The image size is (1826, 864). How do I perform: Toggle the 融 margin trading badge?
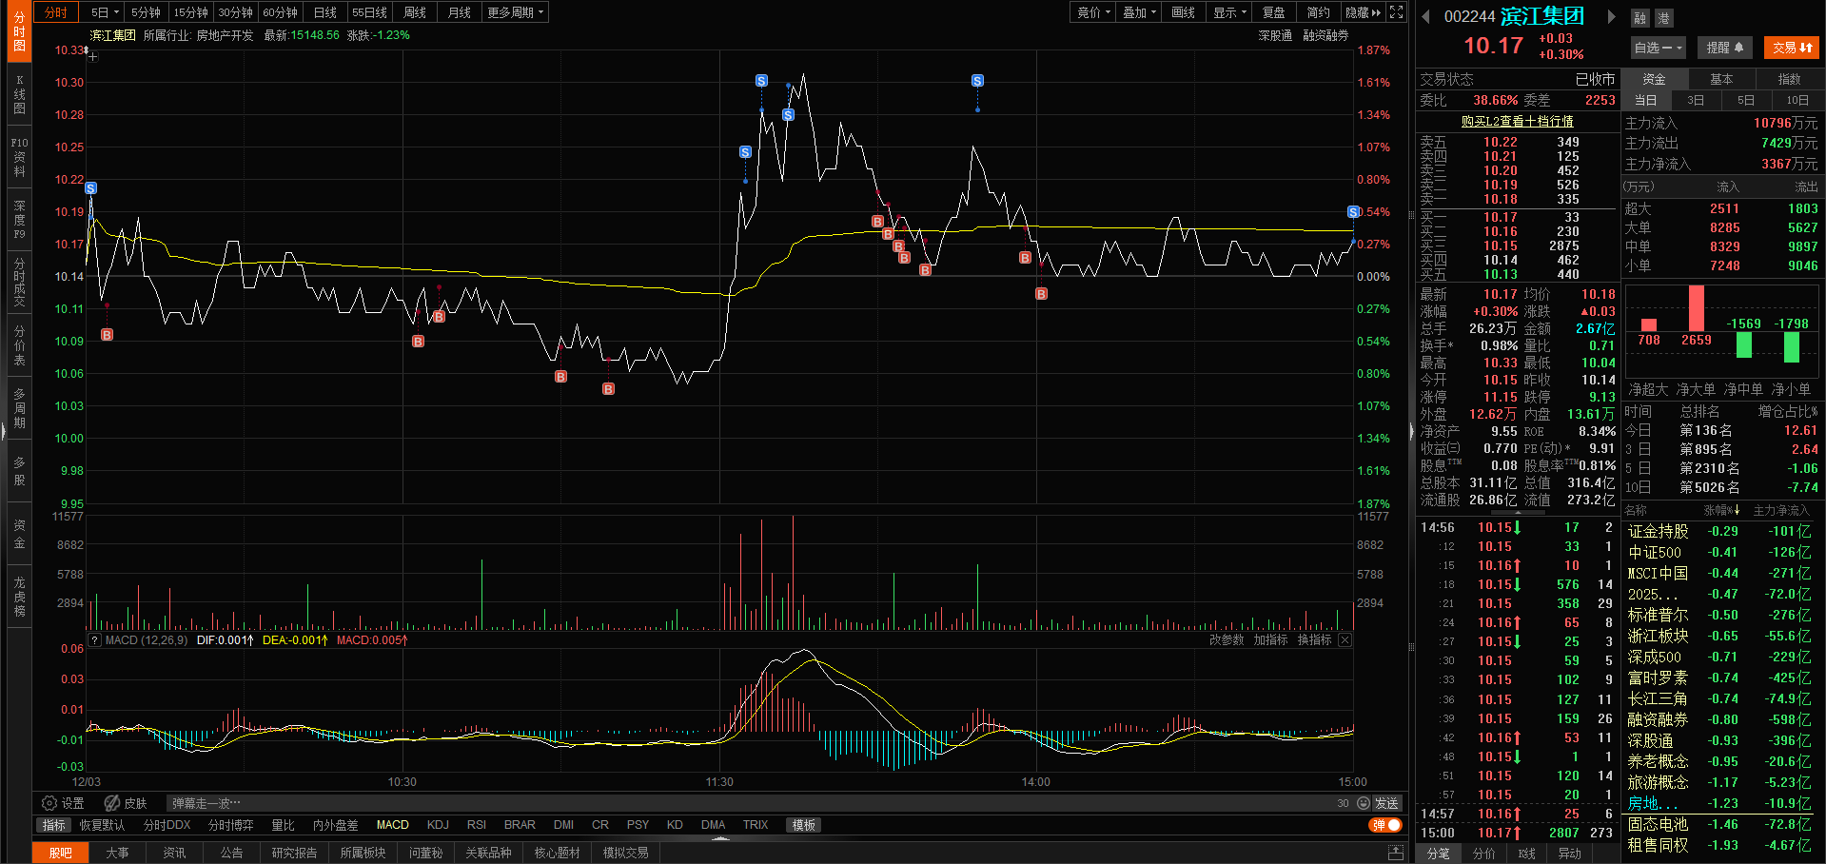[1640, 18]
